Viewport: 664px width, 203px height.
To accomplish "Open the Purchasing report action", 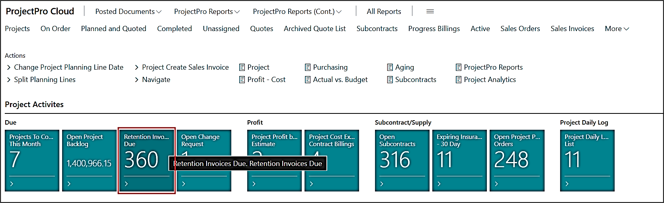I will click(x=326, y=67).
